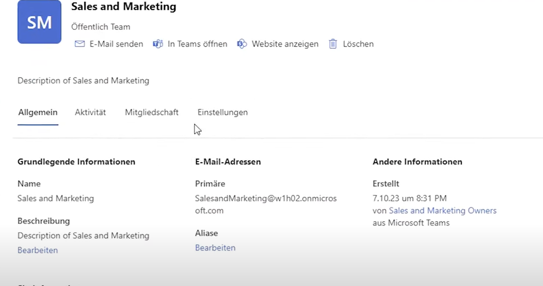Open the Aktivität tab
This screenshot has height=286, width=543.
(90, 112)
